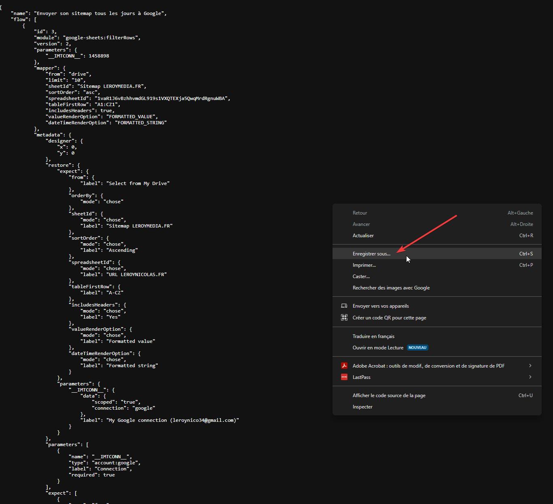Screen dimensions: 553x504
Task: Pick "Caster..." in the context menu
Action: (x=437, y=276)
